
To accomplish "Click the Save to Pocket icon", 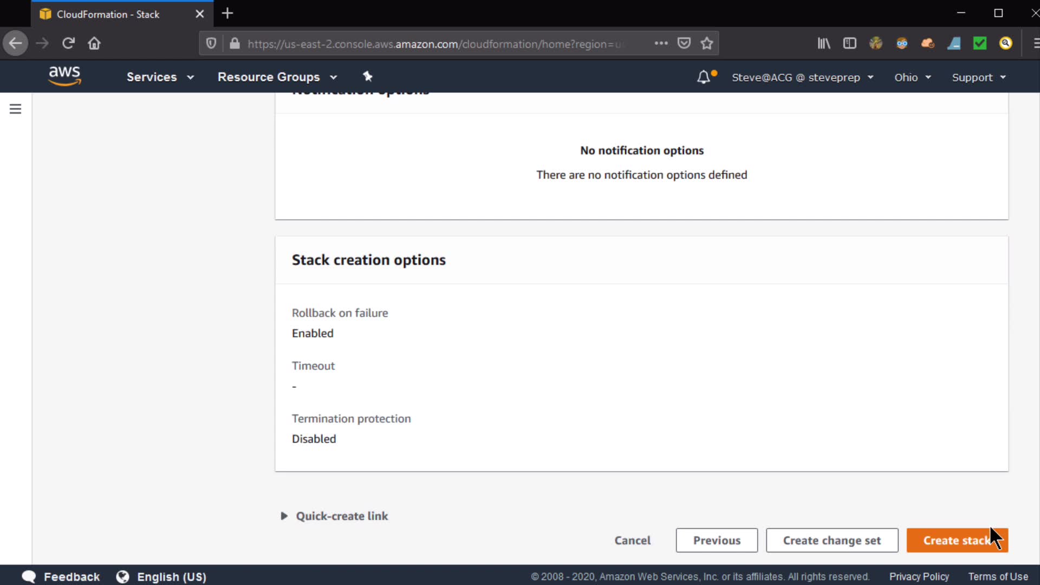I will click(684, 43).
